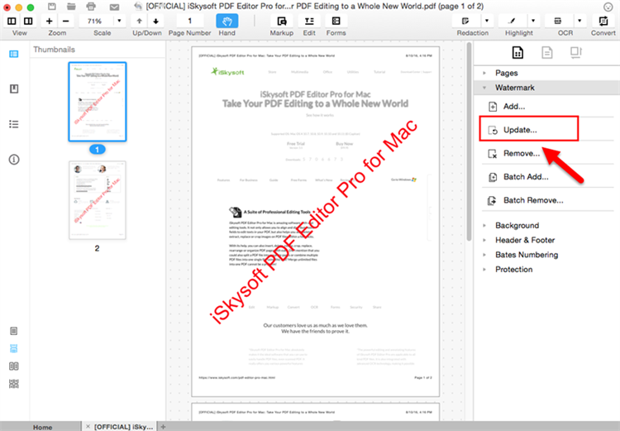Open the Highlight dropdown arrow

click(533, 21)
